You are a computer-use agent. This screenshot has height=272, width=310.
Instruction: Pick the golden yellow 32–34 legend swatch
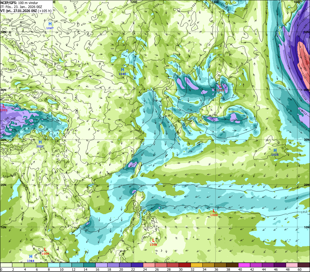coord(197,265)
